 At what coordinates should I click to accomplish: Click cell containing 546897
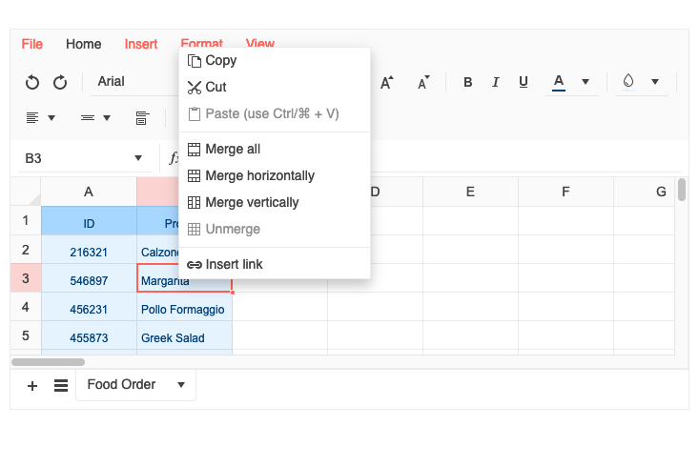click(x=89, y=280)
